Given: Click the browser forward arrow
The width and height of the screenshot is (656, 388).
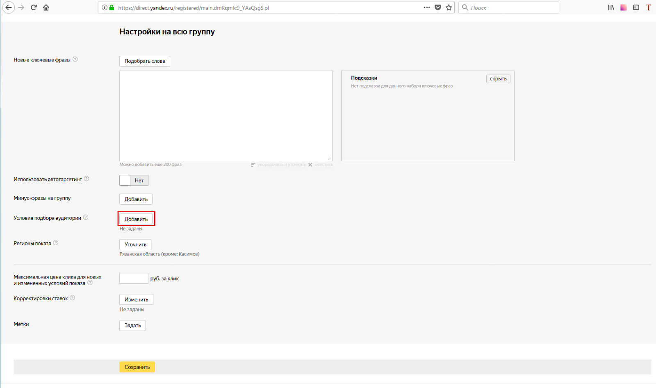Looking at the screenshot, I should [21, 7].
